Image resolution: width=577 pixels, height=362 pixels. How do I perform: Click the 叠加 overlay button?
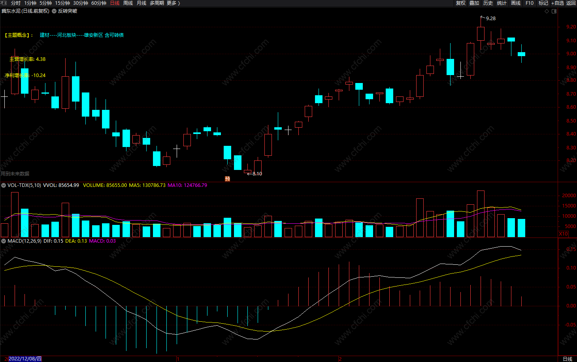474,3
